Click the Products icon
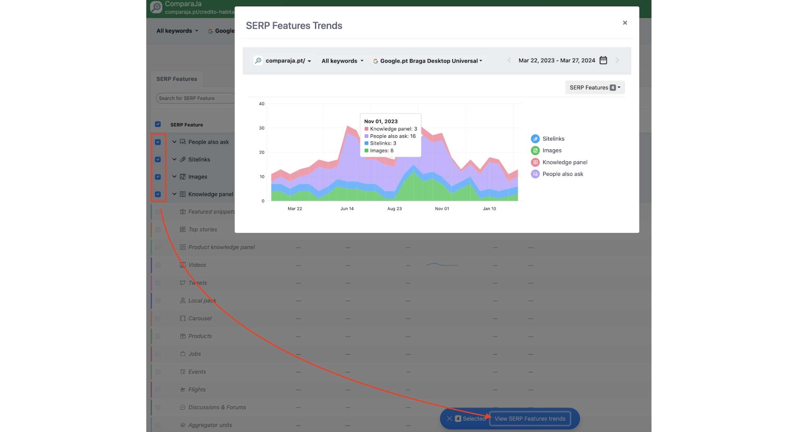The image size is (798, 432). (x=183, y=336)
